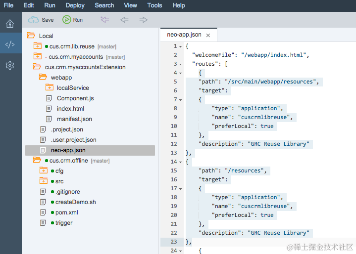356x254 pixels.
Task: Open the File menu
Action: pos(8,5)
